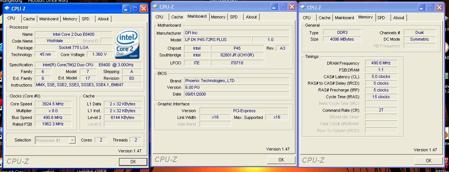449x172 pixels.
Task: Click the 1.360 V core voltage value
Action: click(99, 54)
